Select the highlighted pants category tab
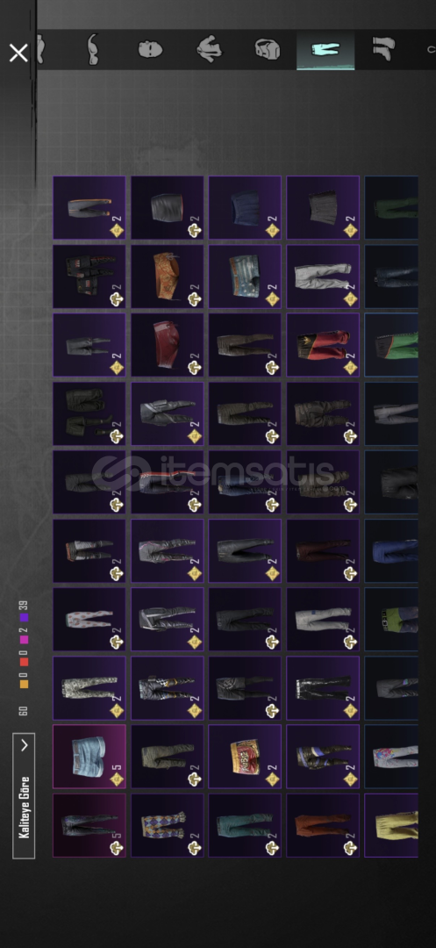This screenshot has width=436, height=948. [x=325, y=49]
